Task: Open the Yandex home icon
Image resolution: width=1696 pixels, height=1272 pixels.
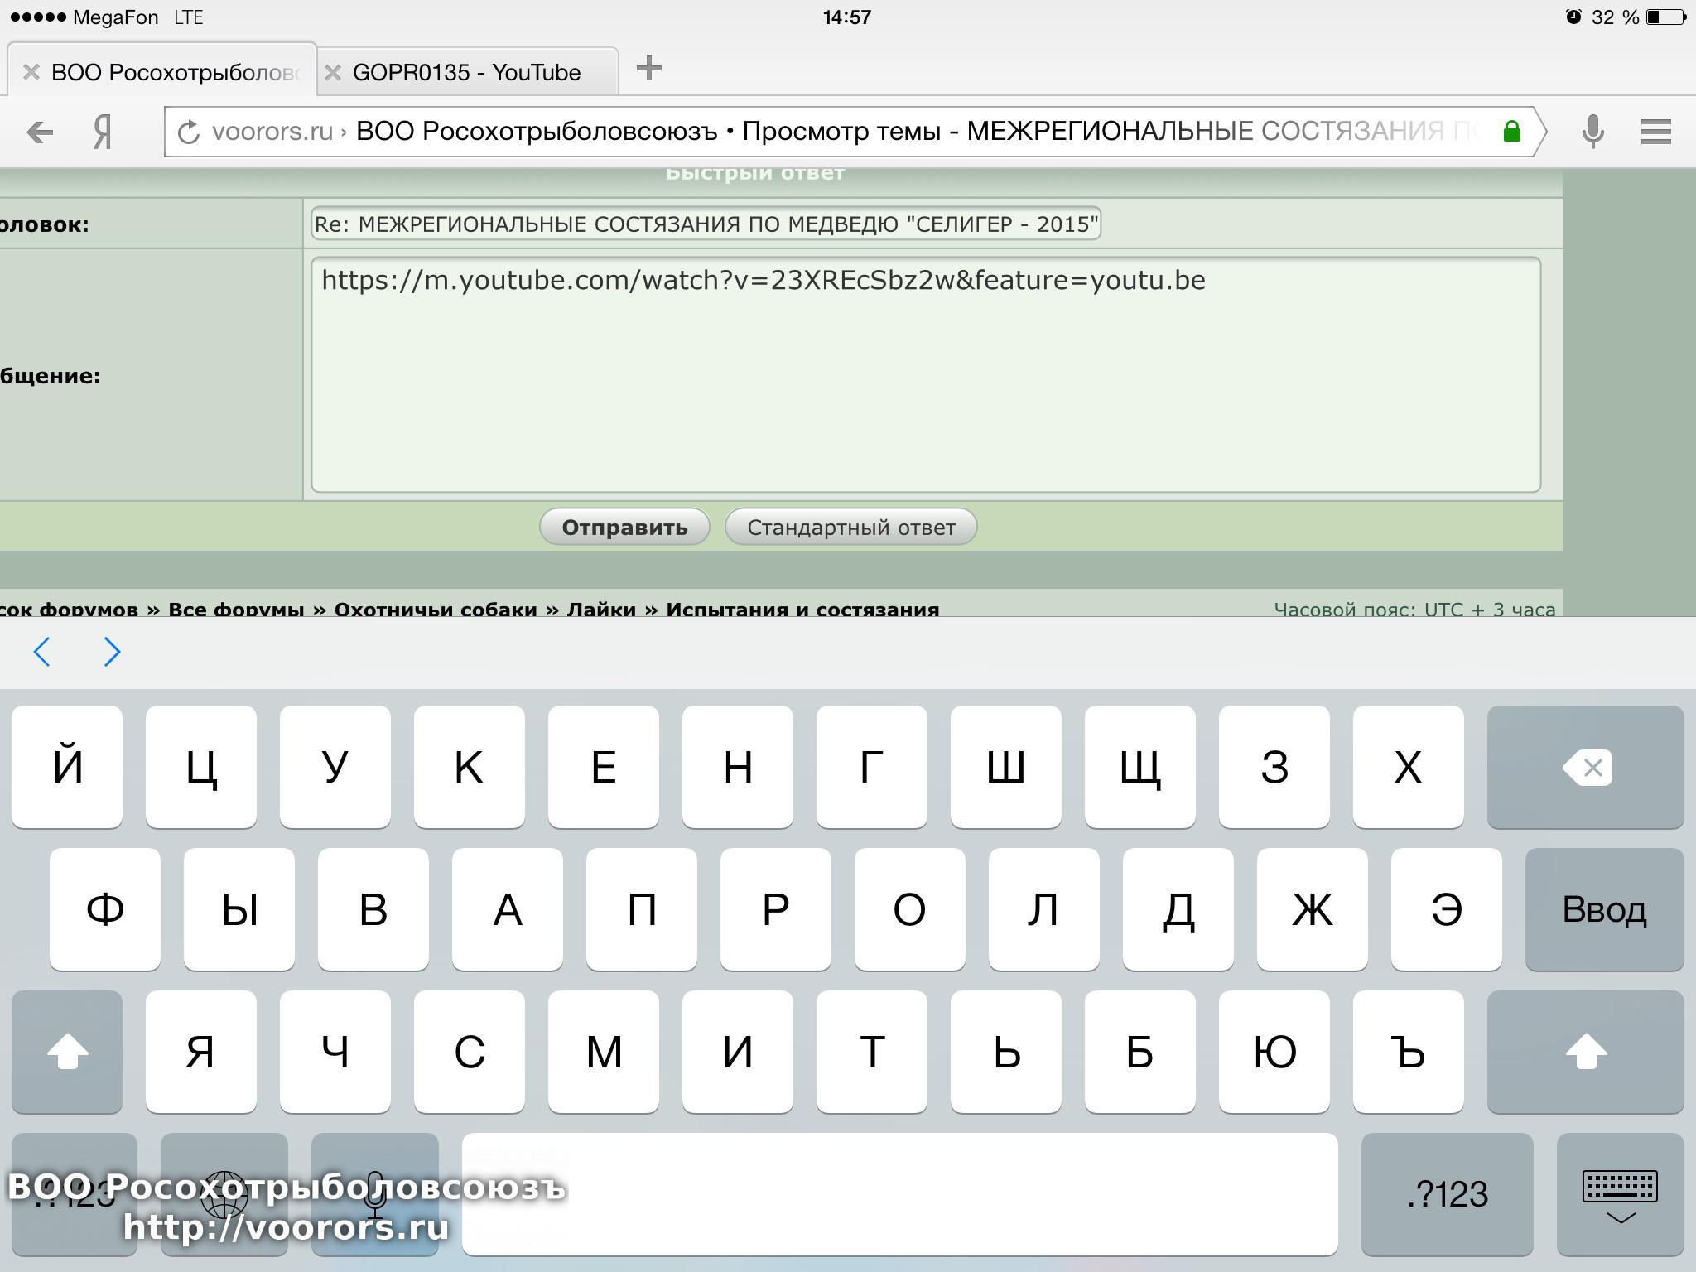Action: pos(103,132)
